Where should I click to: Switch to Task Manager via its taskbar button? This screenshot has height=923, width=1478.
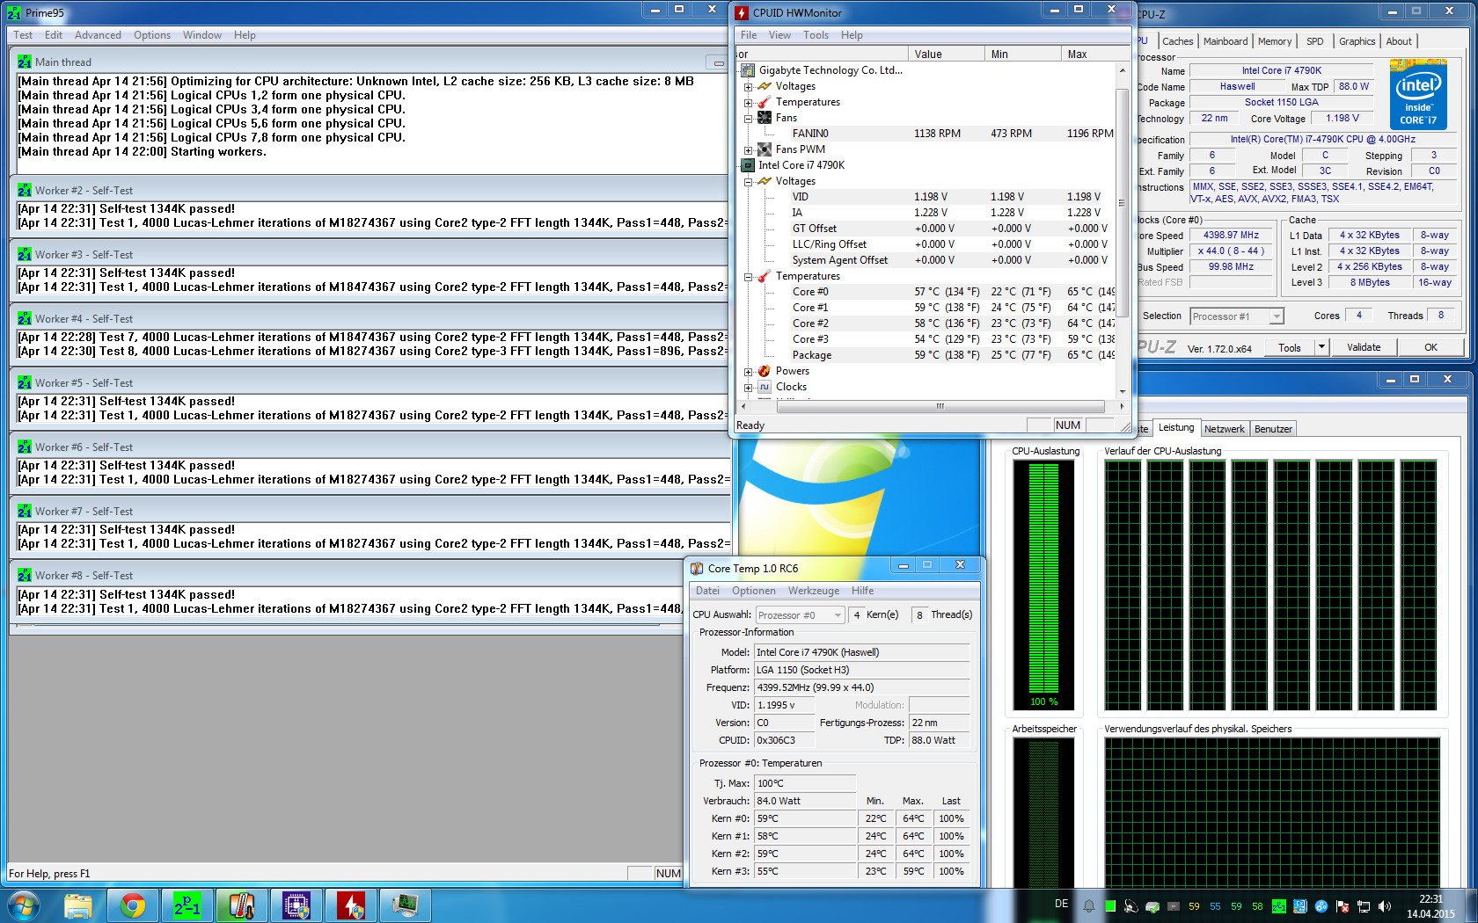(x=406, y=905)
